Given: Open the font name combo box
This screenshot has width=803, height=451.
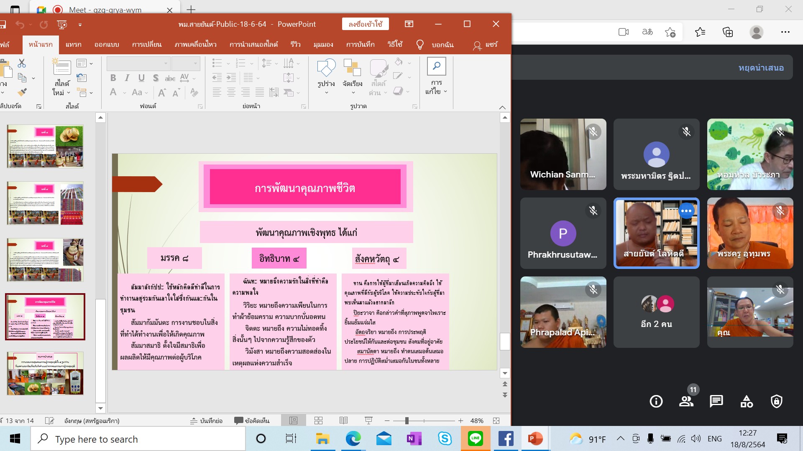Looking at the screenshot, I should 138,63.
